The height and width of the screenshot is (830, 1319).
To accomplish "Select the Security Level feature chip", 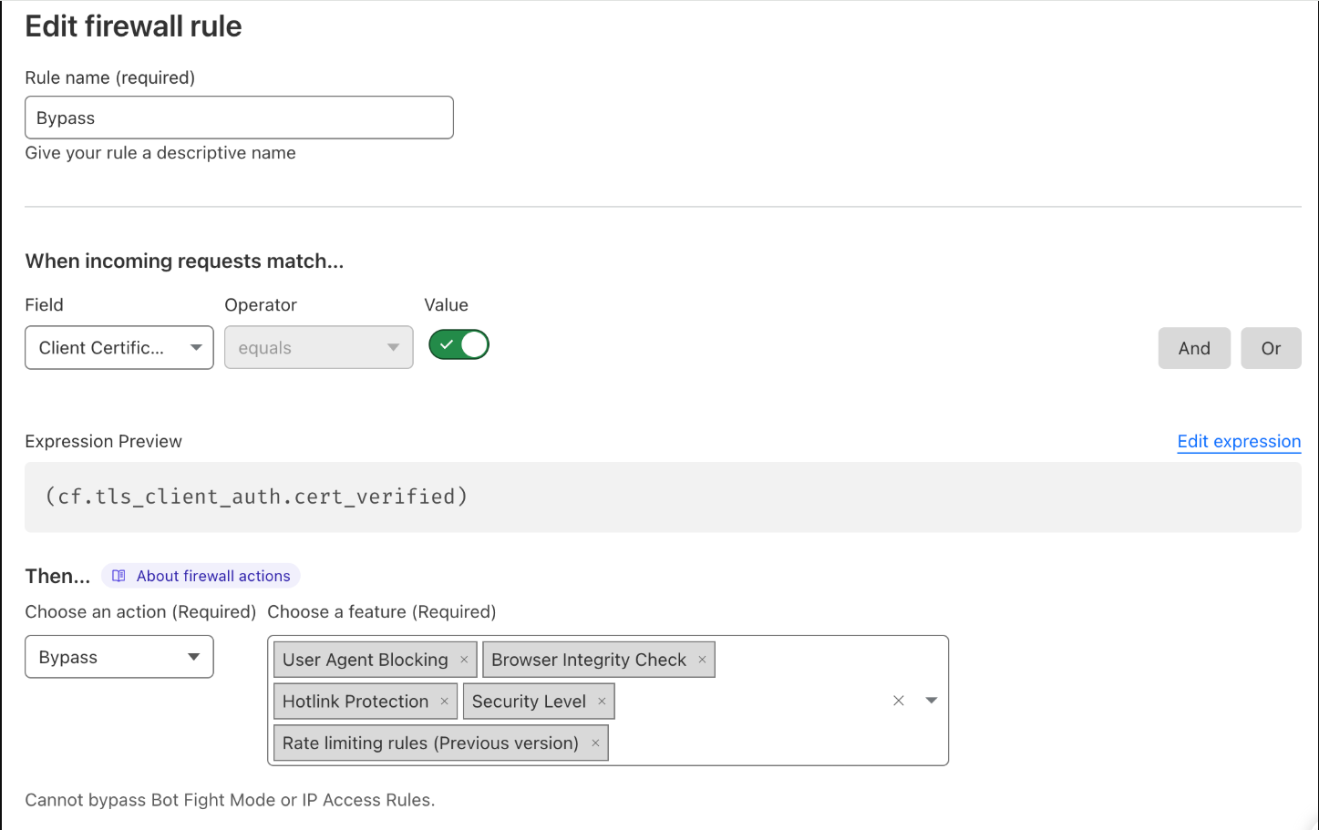I will click(529, 702).
